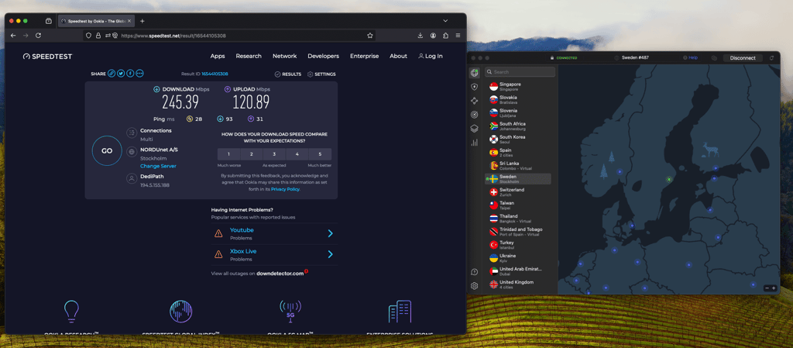Click tracking protection shield in address bar
The height and width of the screenshot is (348, 793).
pos(88,36)
